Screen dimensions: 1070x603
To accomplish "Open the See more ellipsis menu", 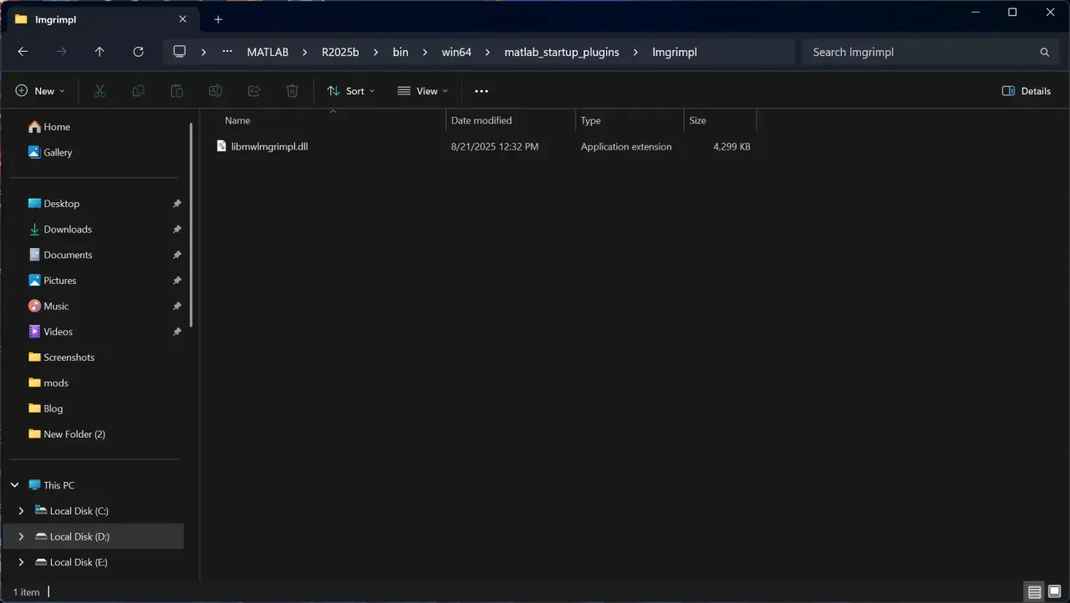I will [x=481, y=91].
